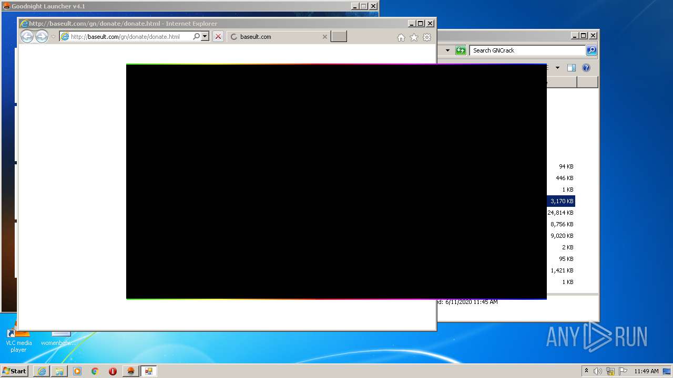Click the baseult.com address bar
The width and height of the screenshot is (673, 378).
[126, 37]
